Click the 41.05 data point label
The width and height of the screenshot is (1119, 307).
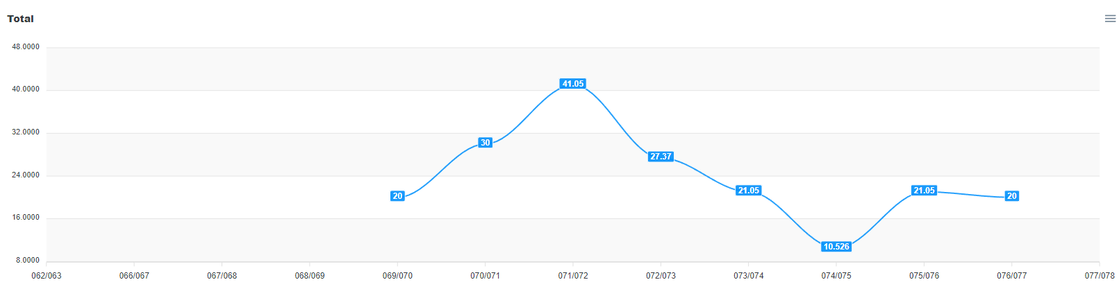click(x=573, y=84)
